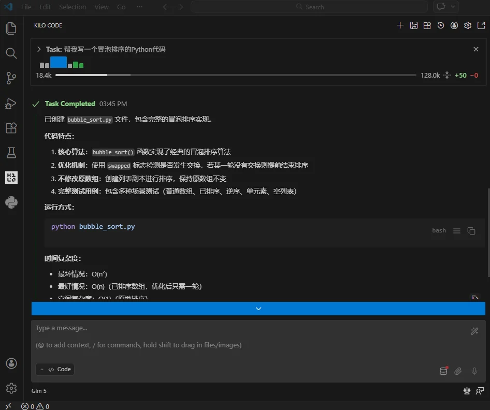Open Kilo Code task history

coord(441,25)
